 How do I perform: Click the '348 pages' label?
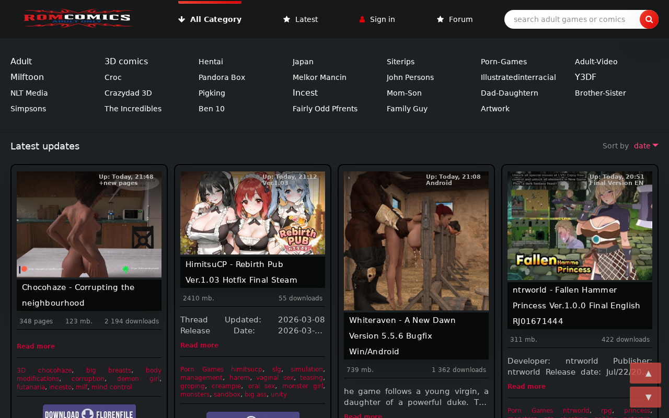click(x=36, y=321)
